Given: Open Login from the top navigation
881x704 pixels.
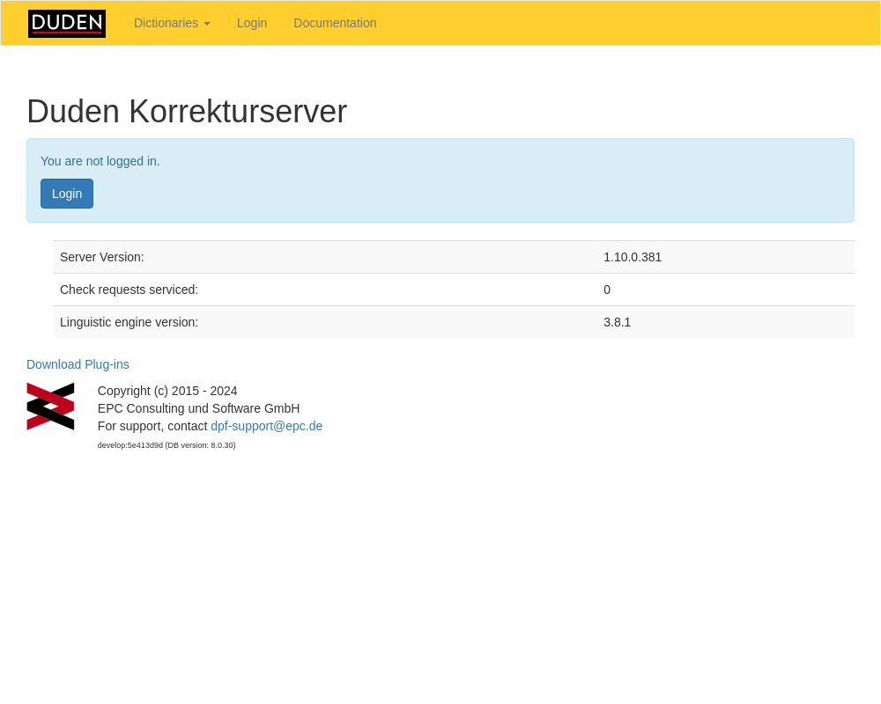Looking at the screenshot, I should 252,23.
